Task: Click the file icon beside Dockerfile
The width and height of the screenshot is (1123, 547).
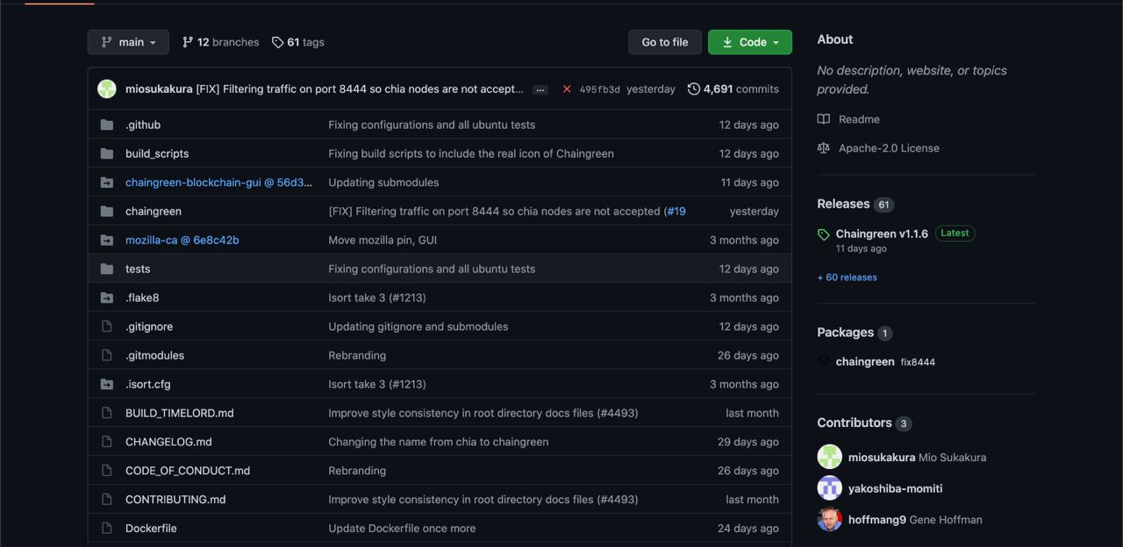Action: tap(107, 529)
